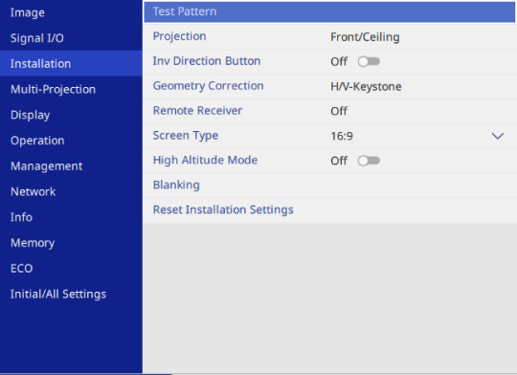Toggle the Inv Direction Button switch
Viewport: 517px width, 375px height.
tap(369, 61)
